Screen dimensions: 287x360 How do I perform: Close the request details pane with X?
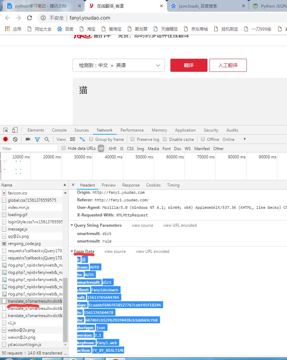(x=73, y=185)
